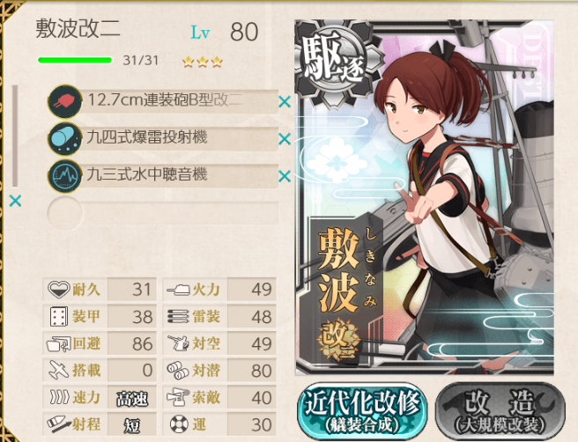Select the empty fourth equipment slot

(163, 213)
